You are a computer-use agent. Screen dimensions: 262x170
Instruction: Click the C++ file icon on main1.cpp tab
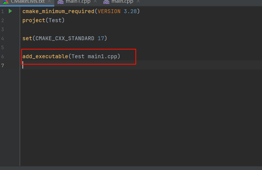point(61,2)
